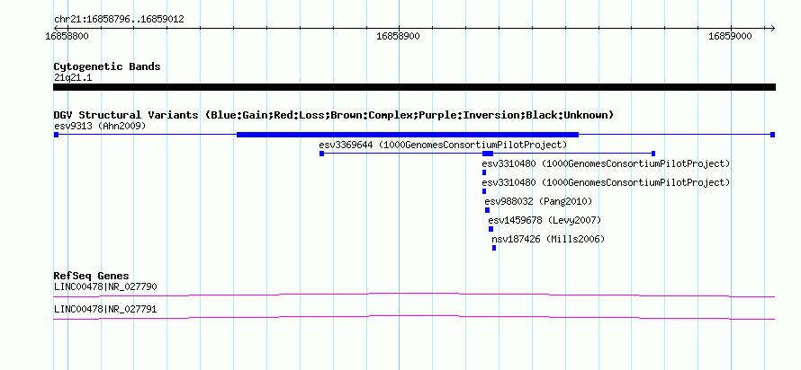Click the chr21:16858796..16859012 region label
This screenshot has width=801, height=370.
click(119, 20)
